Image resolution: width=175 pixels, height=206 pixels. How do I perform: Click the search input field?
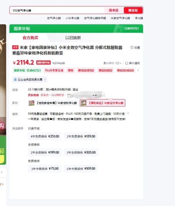tap(57, 10)
